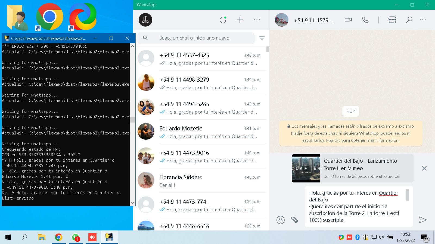Send the message with arrow icon

coord(423,220)
